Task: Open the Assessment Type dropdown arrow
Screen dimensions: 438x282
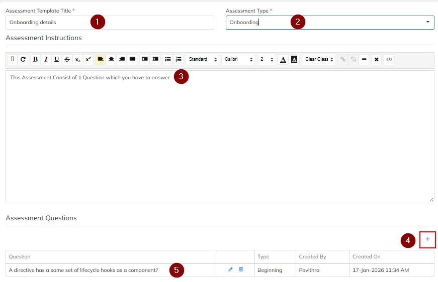Action: (x=427, y=22)
